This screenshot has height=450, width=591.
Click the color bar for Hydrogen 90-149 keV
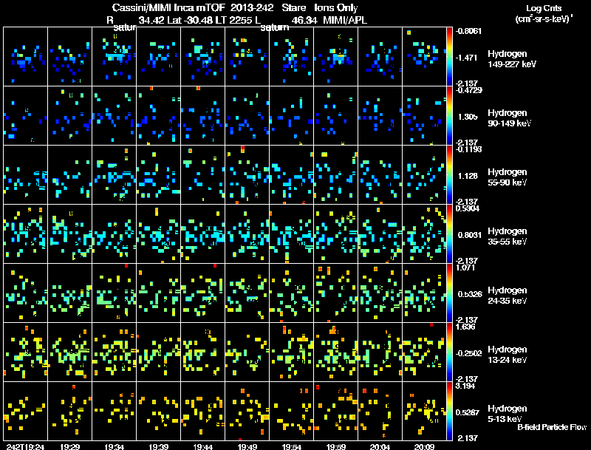[451, 115]
